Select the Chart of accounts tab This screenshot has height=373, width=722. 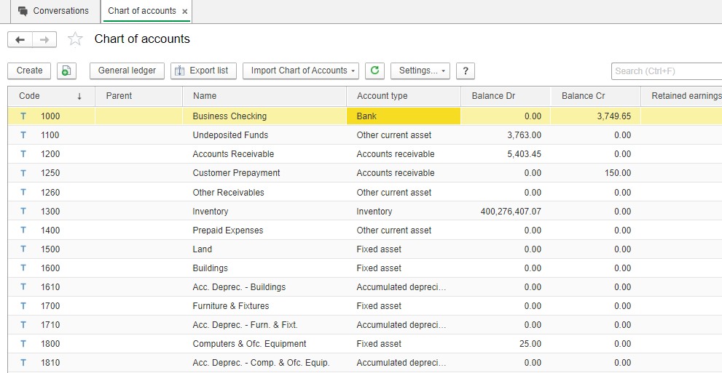141,11
